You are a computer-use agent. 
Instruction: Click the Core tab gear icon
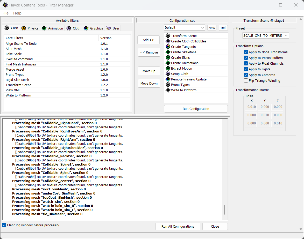7,28
